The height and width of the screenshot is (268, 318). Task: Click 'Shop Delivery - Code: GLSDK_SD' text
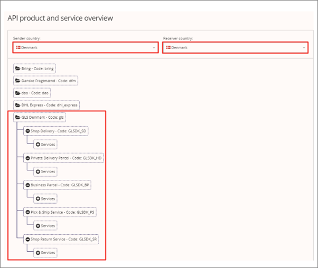(x=59, y=131)
